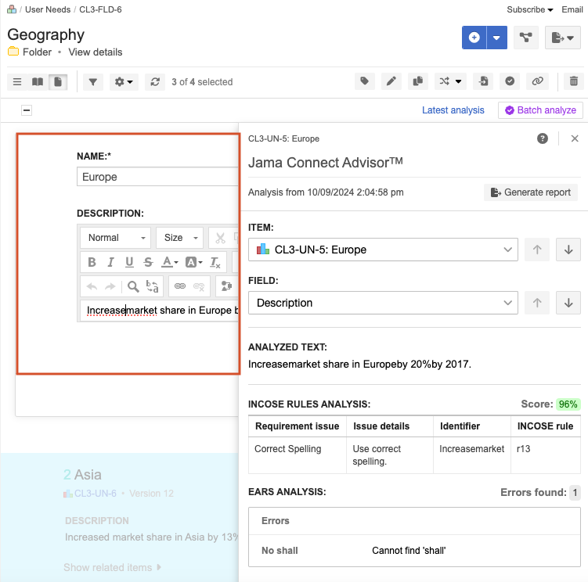Open the Subscribe dropdown
This screenshot has width=588, height=582.
click(530, 9)
